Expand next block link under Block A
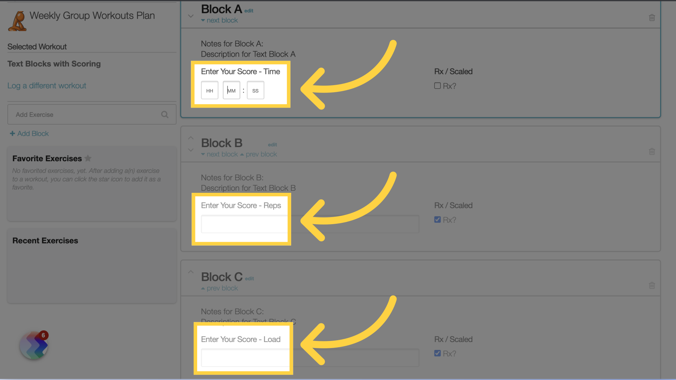Image resolution: width=676 pixels, height=380 pixels. click(219, 20)
